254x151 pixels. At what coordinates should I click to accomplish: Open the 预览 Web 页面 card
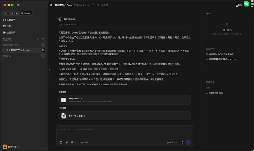click(124, 100)
